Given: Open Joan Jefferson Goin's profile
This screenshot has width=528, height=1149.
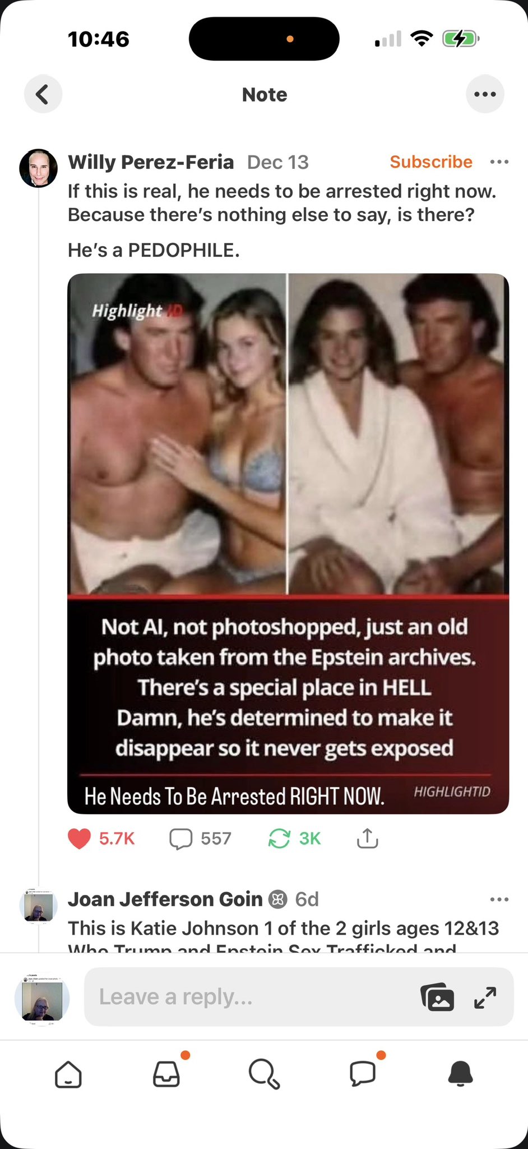Looking at the screenshot, I should 165,899.
